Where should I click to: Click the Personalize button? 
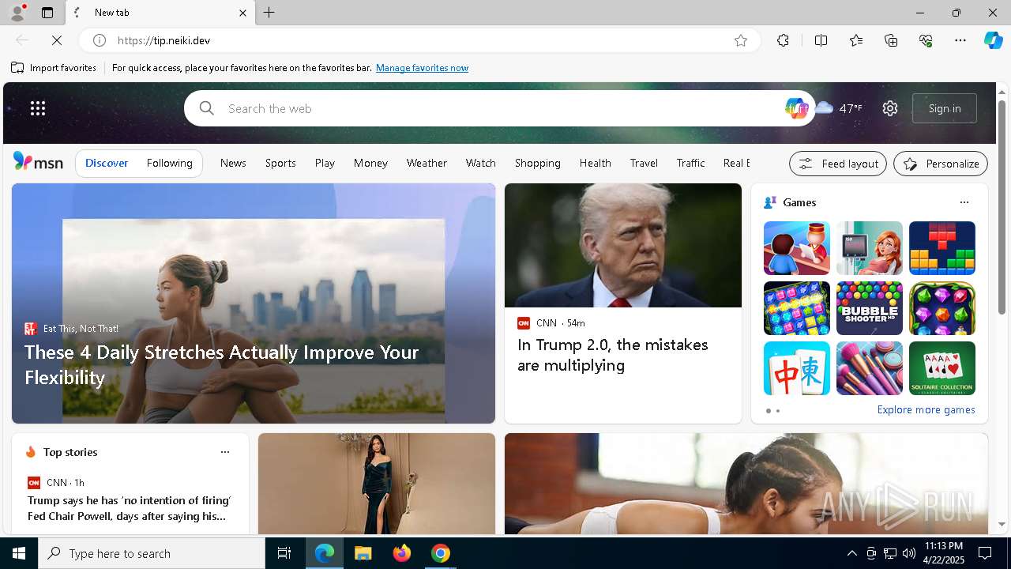point(941,164)
